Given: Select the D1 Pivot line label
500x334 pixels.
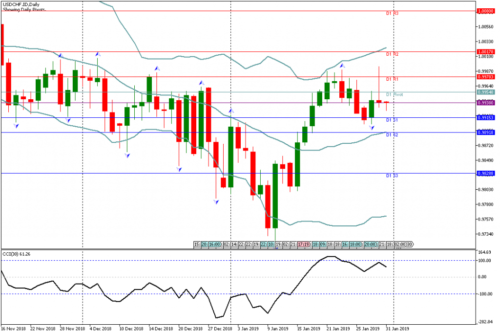Looking at the screenshot, I should click(x=395, y=94).
